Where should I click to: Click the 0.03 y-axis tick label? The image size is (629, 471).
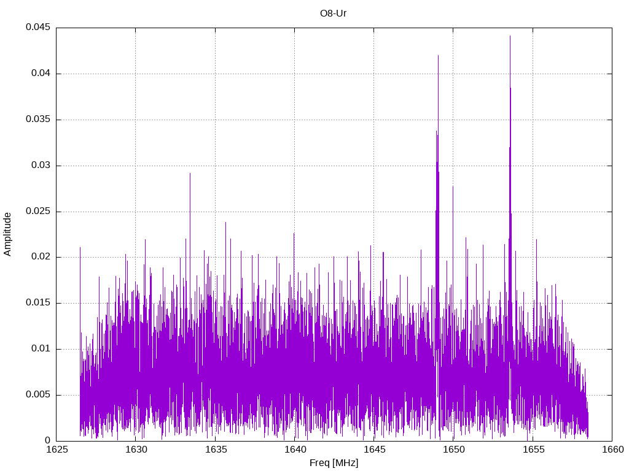[x=40, y=166]
